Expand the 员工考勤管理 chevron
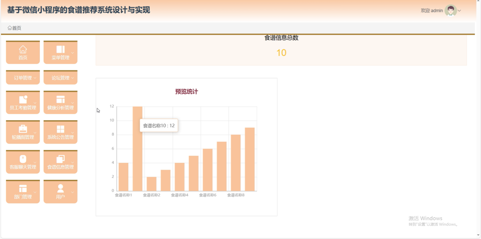Viewport: 481px width, 239px height. tap(35, 103)
